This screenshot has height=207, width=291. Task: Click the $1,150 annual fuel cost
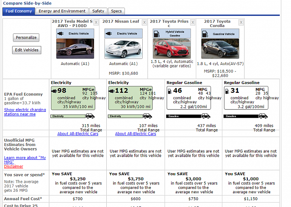click(x=251, y=199)
